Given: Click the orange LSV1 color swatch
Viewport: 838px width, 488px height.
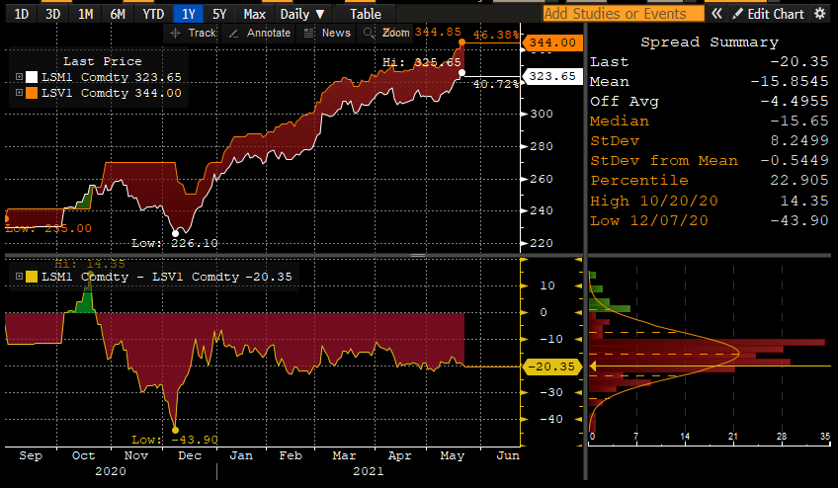Looking at the screenshot, I should (33, 93).
